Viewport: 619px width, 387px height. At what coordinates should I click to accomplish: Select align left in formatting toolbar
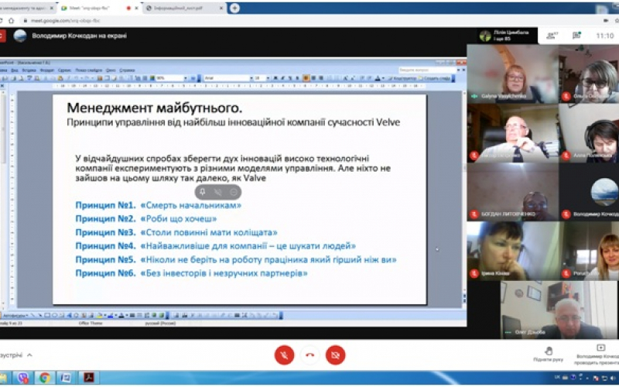(306, 78)
